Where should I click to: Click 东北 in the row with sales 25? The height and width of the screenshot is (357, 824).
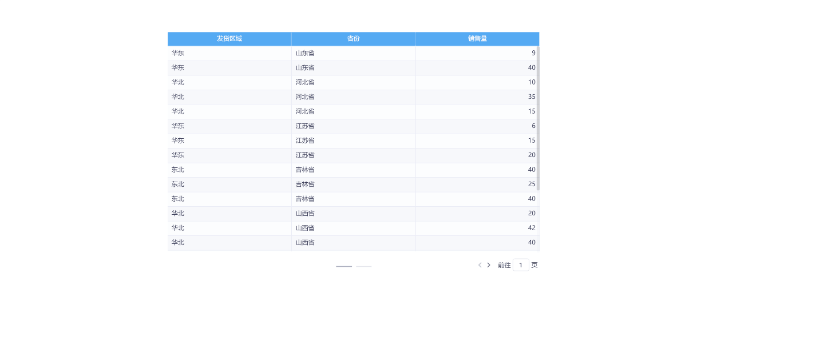click(x=178, y=184)
